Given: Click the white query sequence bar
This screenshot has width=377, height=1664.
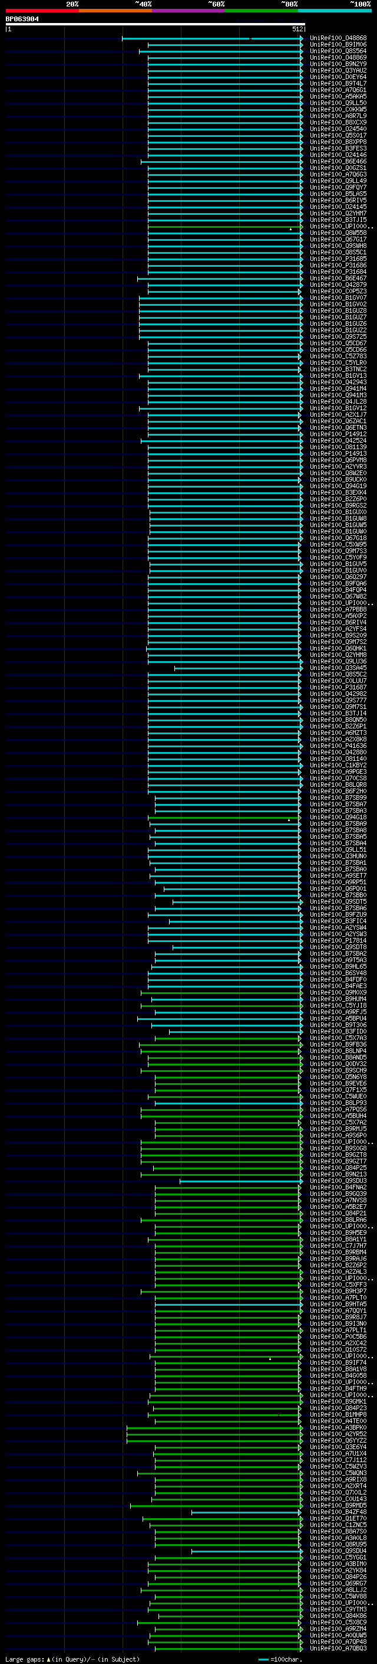Looking at the screenshot, I should 156,25.
